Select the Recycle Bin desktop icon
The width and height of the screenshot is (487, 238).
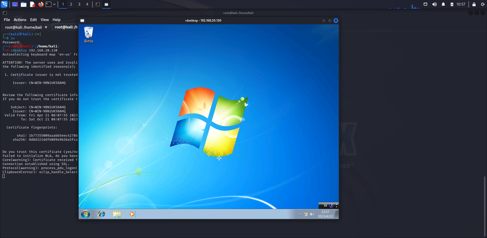coord(89,35)
